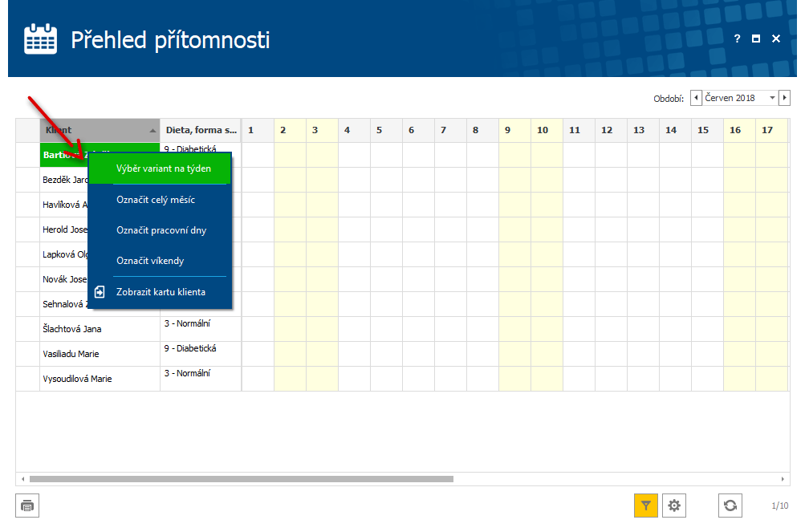Select Označit víkendy menu entry
The width and height of the screenshot is (805, 532).
160,260
